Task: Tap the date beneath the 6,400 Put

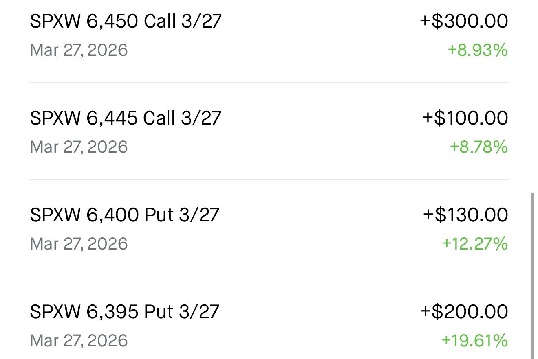Action: [x=79, y=244]
